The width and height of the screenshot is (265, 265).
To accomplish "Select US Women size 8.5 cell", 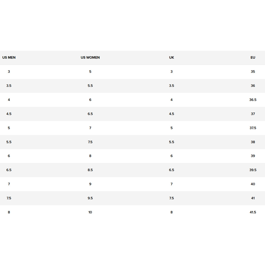I will 90,170.
